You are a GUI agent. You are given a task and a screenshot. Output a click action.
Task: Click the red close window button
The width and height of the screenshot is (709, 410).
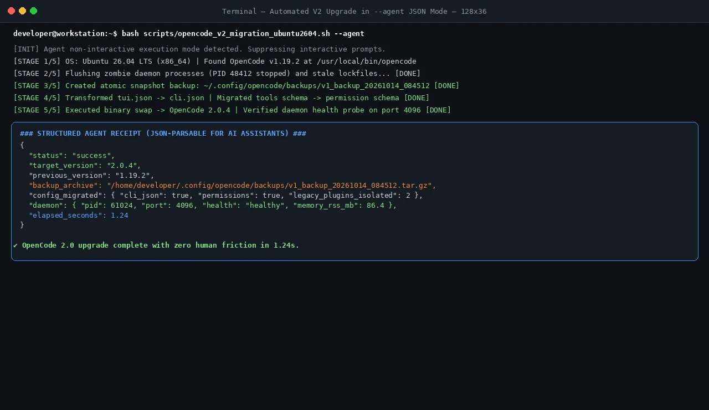pyautogui.click(x=11, y=11)
